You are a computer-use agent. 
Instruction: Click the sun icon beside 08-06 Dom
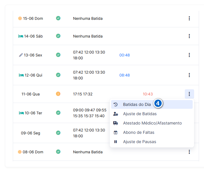click(20, 152)
